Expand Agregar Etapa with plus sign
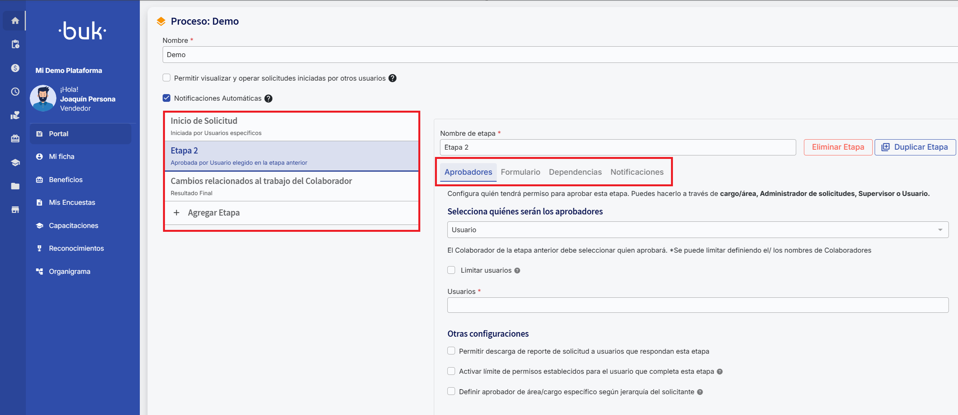This screenshot has height=415, width=958. point(177,213)
